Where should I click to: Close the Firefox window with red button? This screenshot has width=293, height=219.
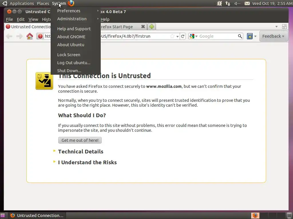pos(9,11)
